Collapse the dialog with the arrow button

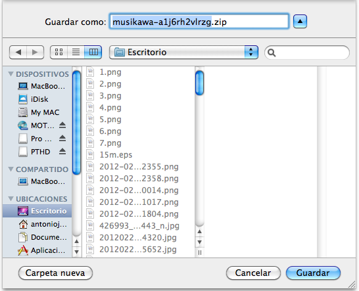pos(300,22)
